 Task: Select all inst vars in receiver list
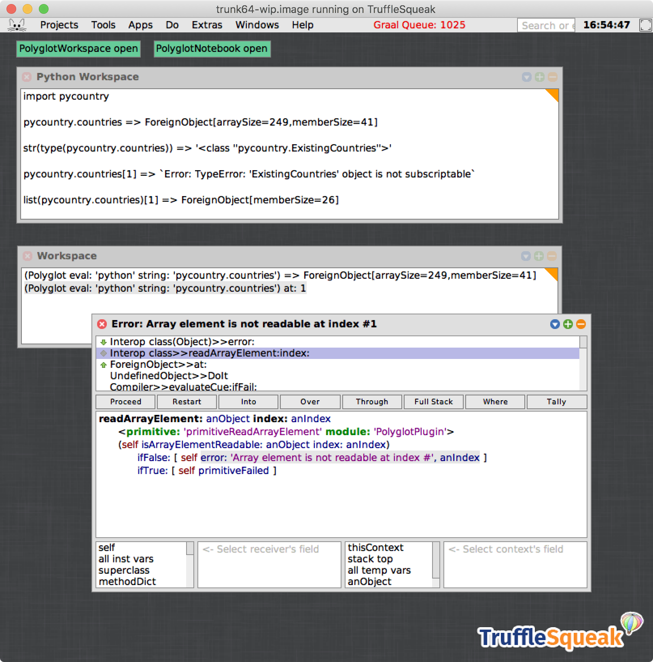pyautogui.click(x=142, y=559)
